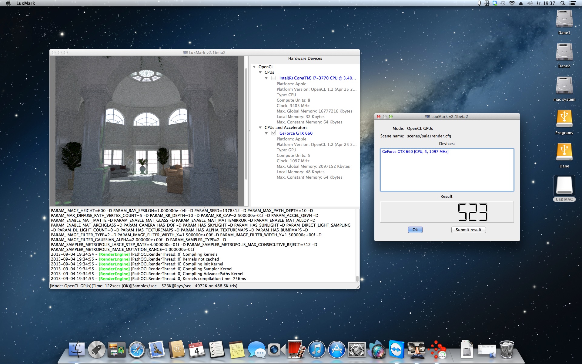Uncheck the GeForce GTX 660 device checkbox

coord(274,133)
